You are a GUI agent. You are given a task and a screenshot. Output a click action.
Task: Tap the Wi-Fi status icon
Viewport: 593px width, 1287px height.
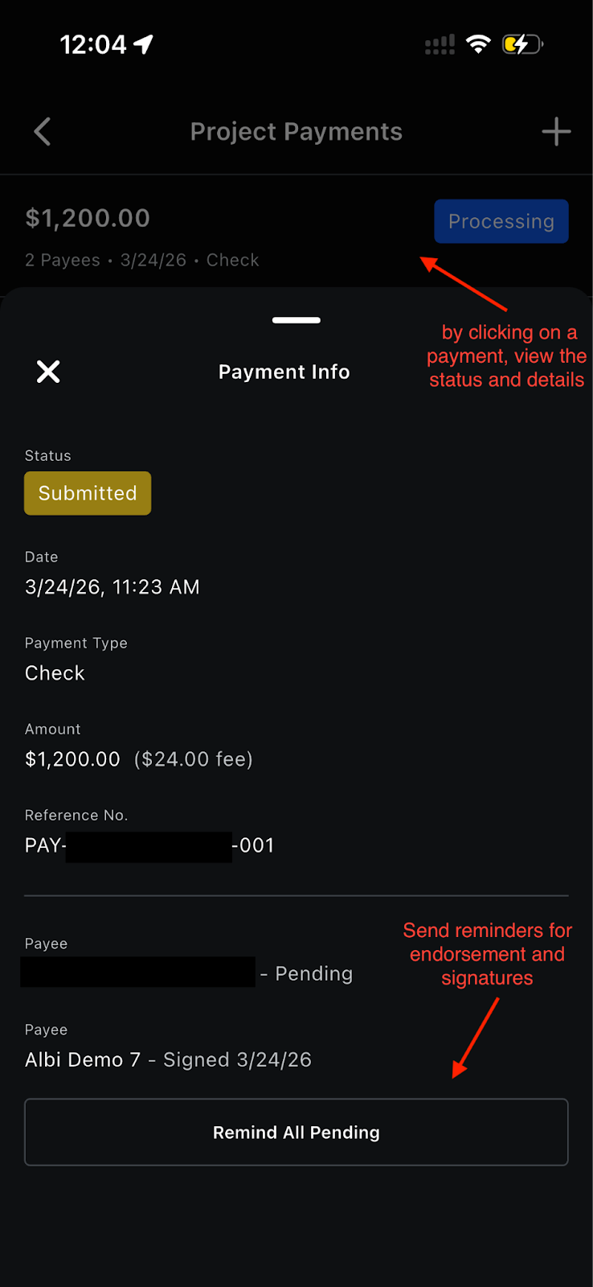point(478,44)
